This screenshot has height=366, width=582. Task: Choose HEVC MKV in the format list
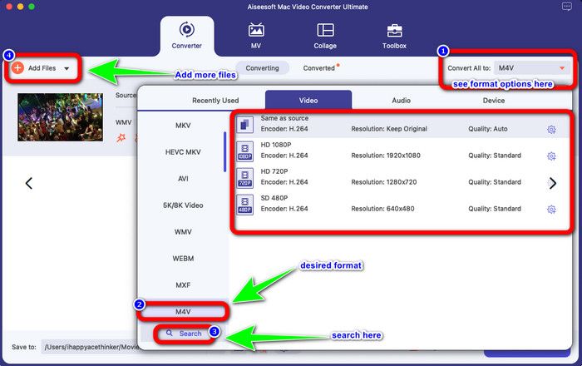tap(183, 152)
